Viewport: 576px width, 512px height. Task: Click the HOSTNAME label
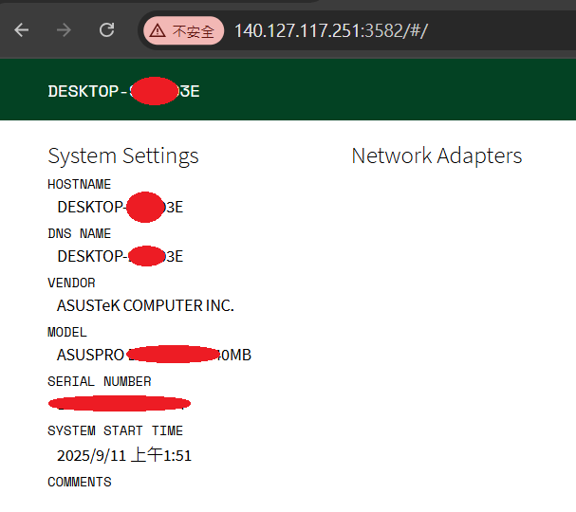click(80, 184)
